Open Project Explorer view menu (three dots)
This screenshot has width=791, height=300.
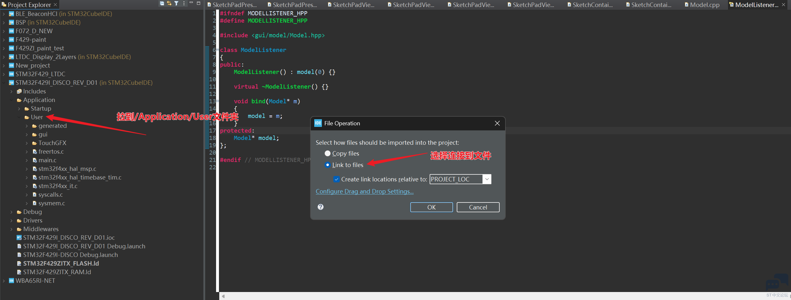184,4
